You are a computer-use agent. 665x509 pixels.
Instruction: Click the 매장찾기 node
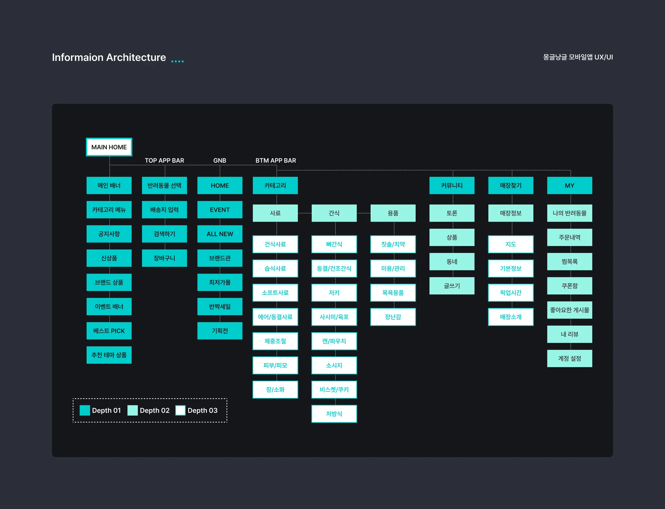pyautogui.click(x=511, y=185)
